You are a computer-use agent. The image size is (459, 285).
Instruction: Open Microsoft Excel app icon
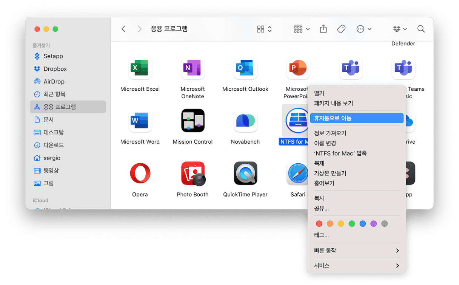point(140,68)
